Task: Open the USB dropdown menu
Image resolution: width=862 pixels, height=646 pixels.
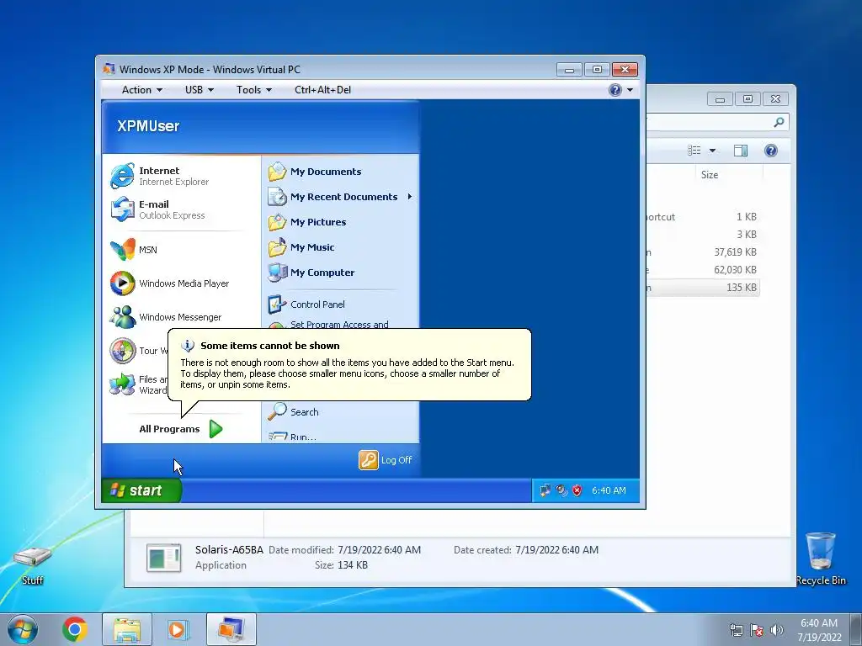Action: pos(199,89)
